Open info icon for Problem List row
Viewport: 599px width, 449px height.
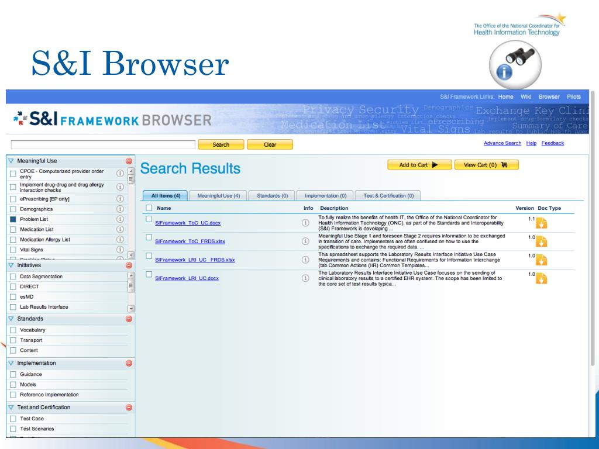tap(120, 219)
